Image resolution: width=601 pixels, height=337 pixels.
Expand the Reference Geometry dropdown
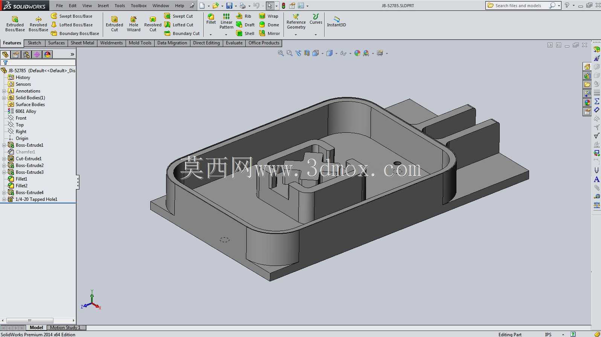296,35
